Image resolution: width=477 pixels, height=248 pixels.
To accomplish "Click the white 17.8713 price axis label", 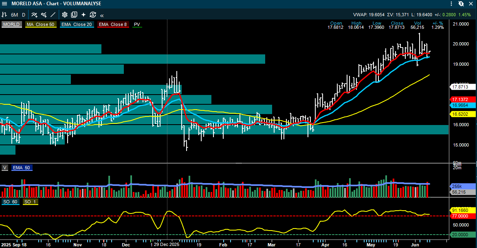I will coord(462,87).
